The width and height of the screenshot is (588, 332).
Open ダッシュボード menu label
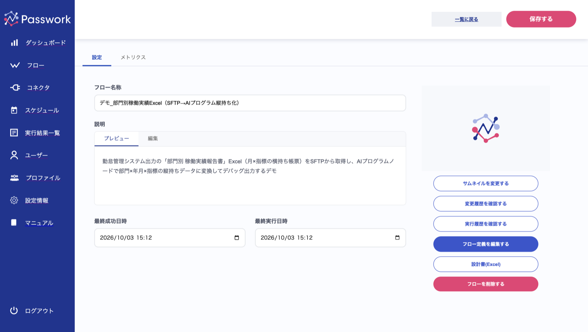pyautogui.click(x=46, y=43)
